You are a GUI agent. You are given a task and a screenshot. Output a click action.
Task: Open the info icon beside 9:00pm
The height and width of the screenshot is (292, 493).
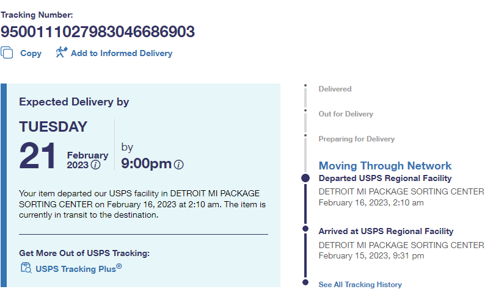178,165
